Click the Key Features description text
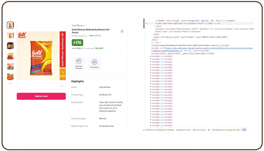This screenshot has height=151, width=264. coord(111,107)
